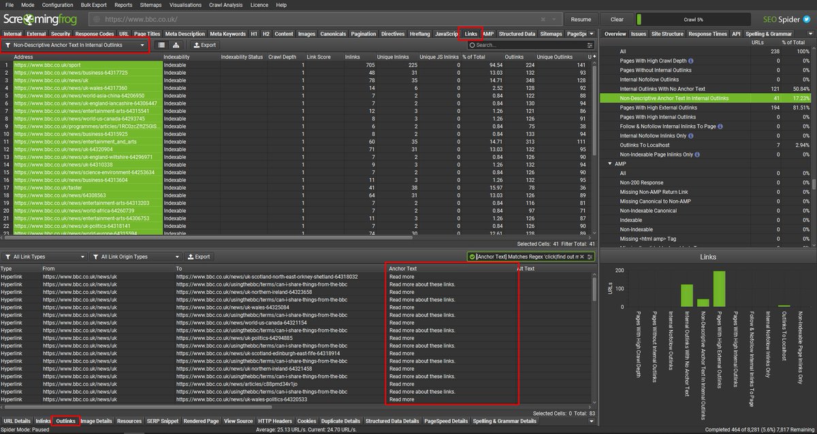Switch to tree view mode icon
The image size is (817, 434).
pyautogui.click(x=178, y=45)
